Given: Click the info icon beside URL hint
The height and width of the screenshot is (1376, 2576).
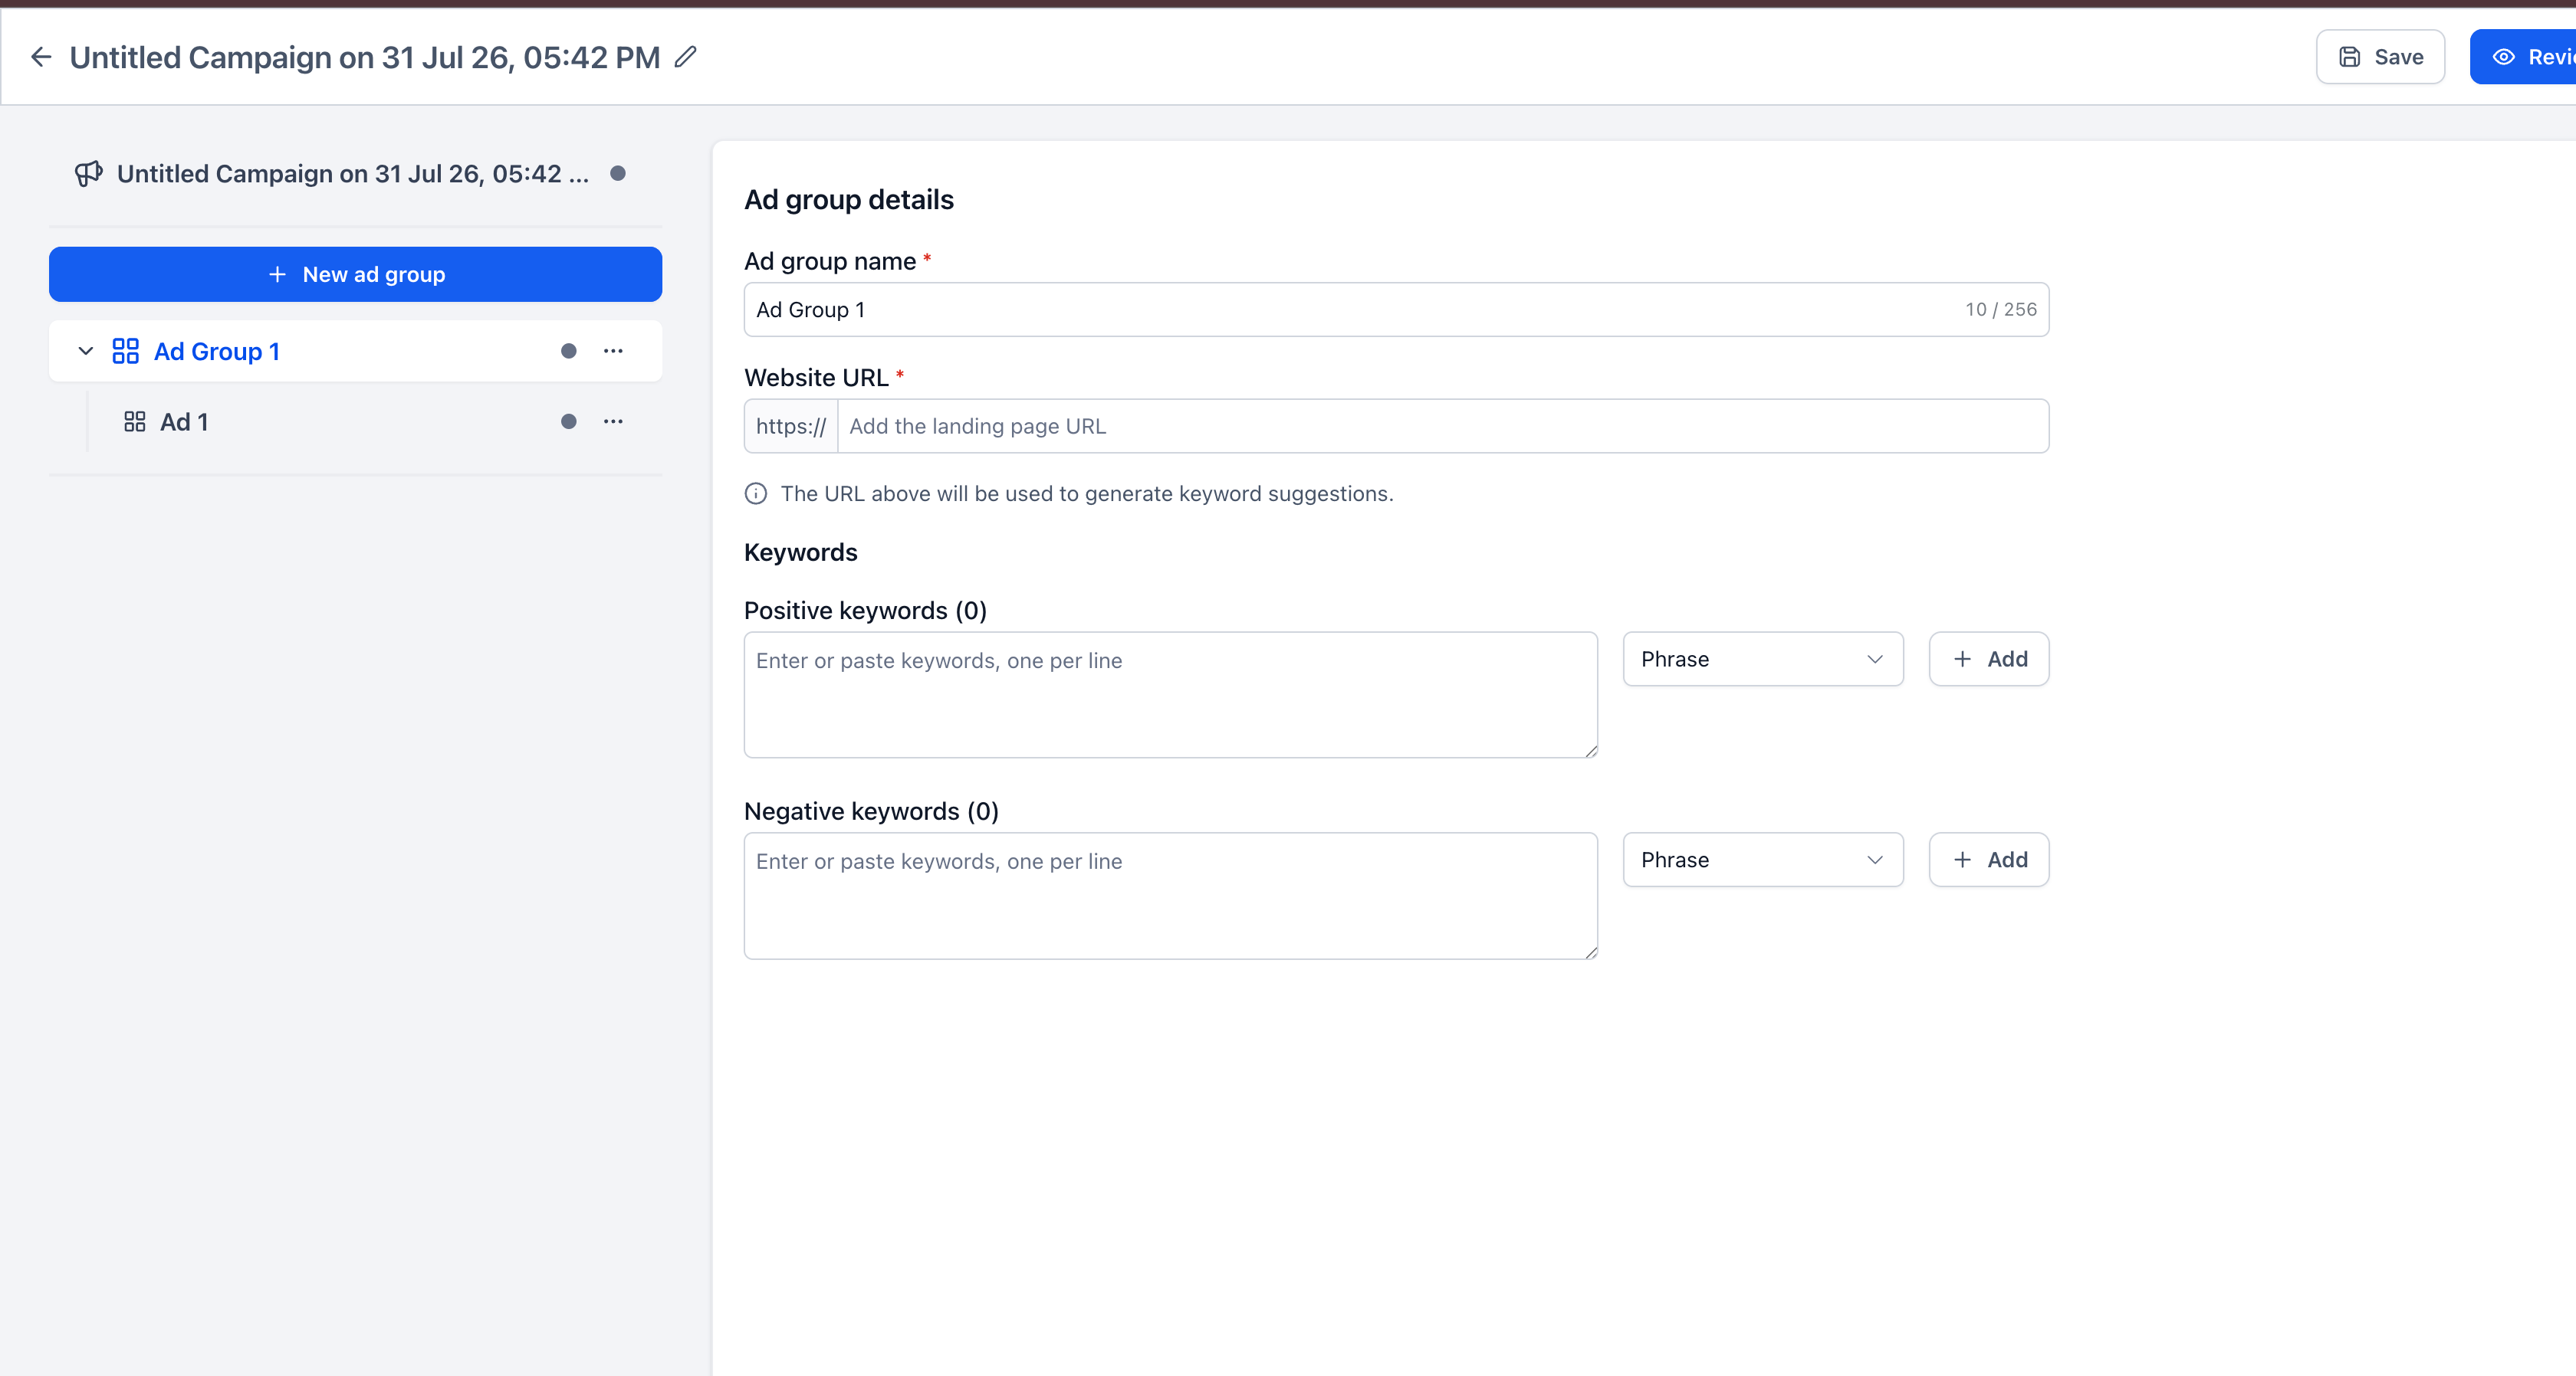Looking at the screenshot, I should (756, 493).
